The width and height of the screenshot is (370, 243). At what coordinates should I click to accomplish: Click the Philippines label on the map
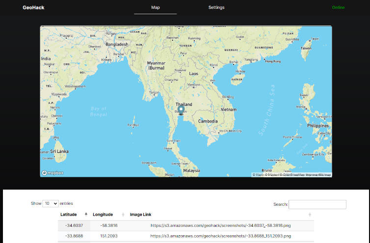[319, 125]
